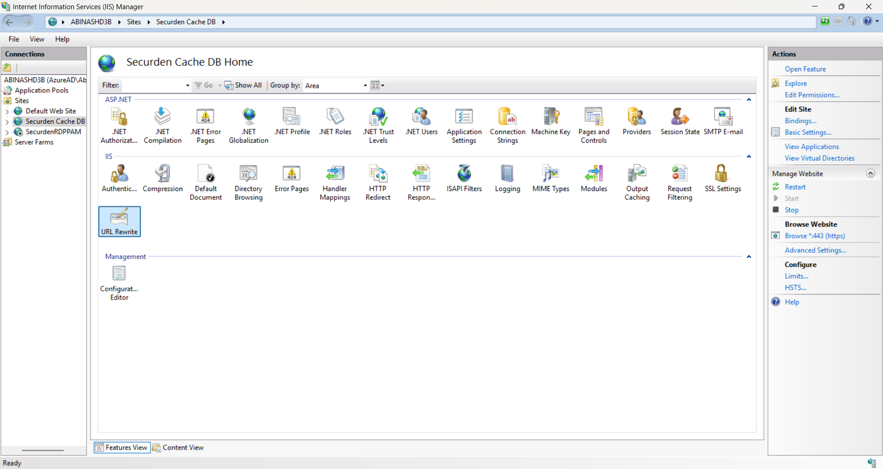
Task: Open the Group by Area dropdown
Action: (365, 86)
